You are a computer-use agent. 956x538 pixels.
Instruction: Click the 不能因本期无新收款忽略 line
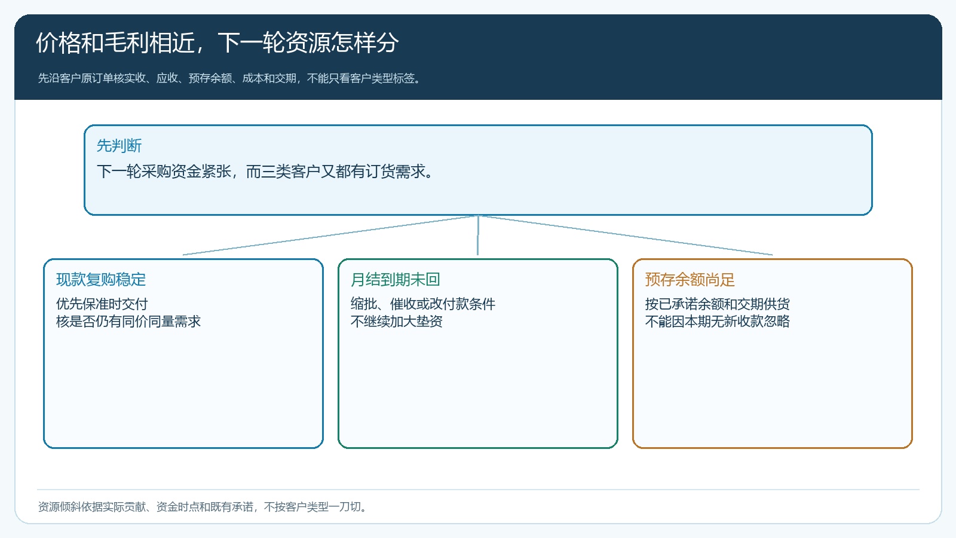click(718, 321)
